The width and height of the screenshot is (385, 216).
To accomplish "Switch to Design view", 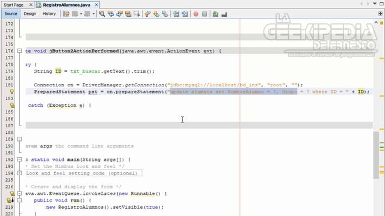I will (29, 14).
